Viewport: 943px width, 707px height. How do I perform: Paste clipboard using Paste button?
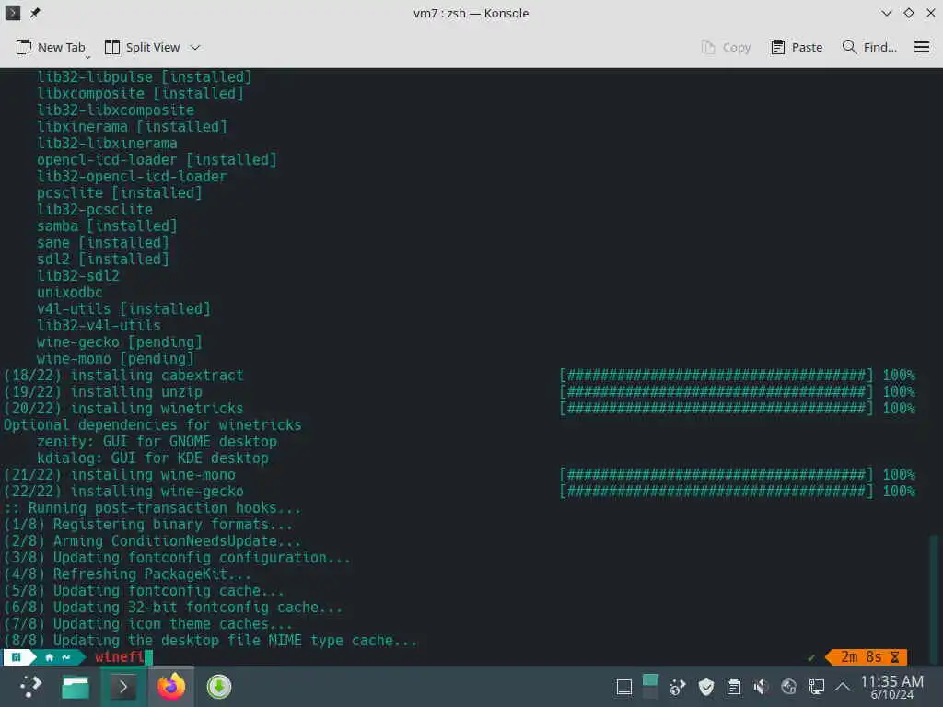pyautogui.click(x=797, y=47)
